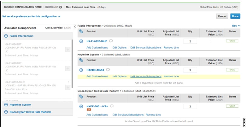246x128 pixels.
Task: Click Edit Services/Subscriptions under HXDP-S001-1YR=
Action: point(128,115)
